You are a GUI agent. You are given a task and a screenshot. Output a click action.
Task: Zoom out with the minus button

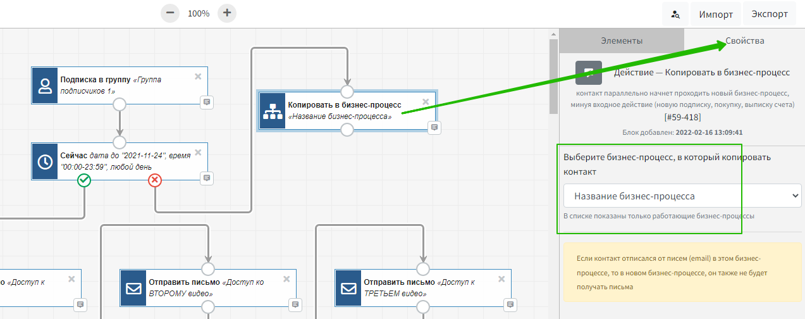point(170,13)
